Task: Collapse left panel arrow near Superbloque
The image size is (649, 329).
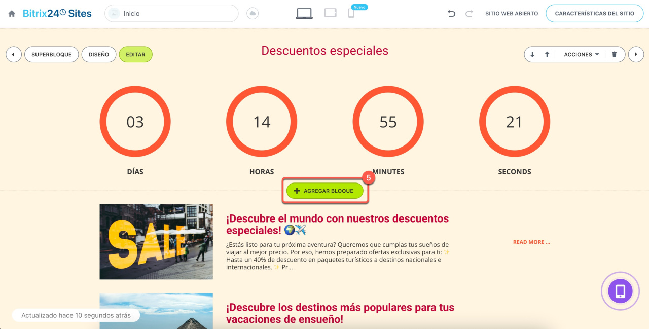Action: [13, 54]
